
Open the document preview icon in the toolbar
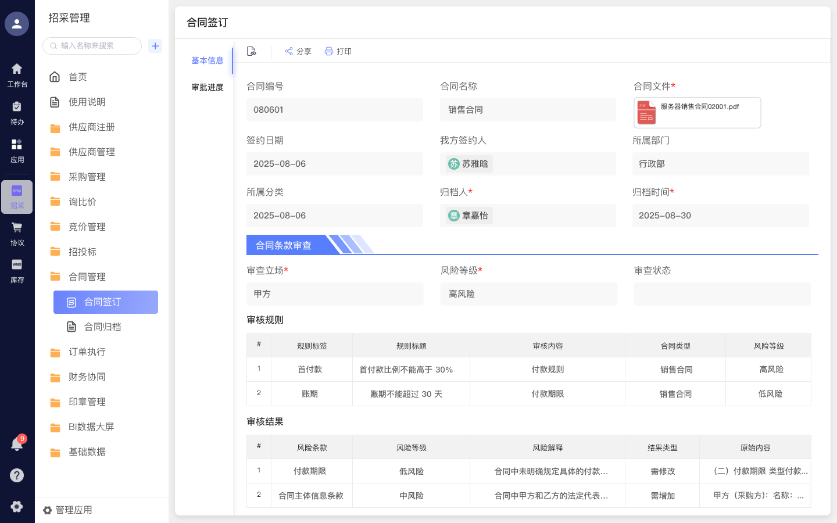[x=252, y=51]
